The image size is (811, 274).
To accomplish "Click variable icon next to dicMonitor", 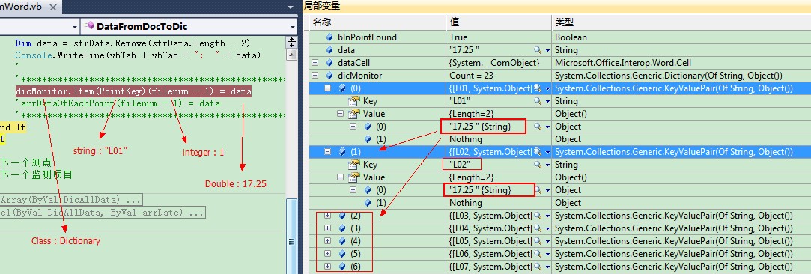I will coord(329,76).
